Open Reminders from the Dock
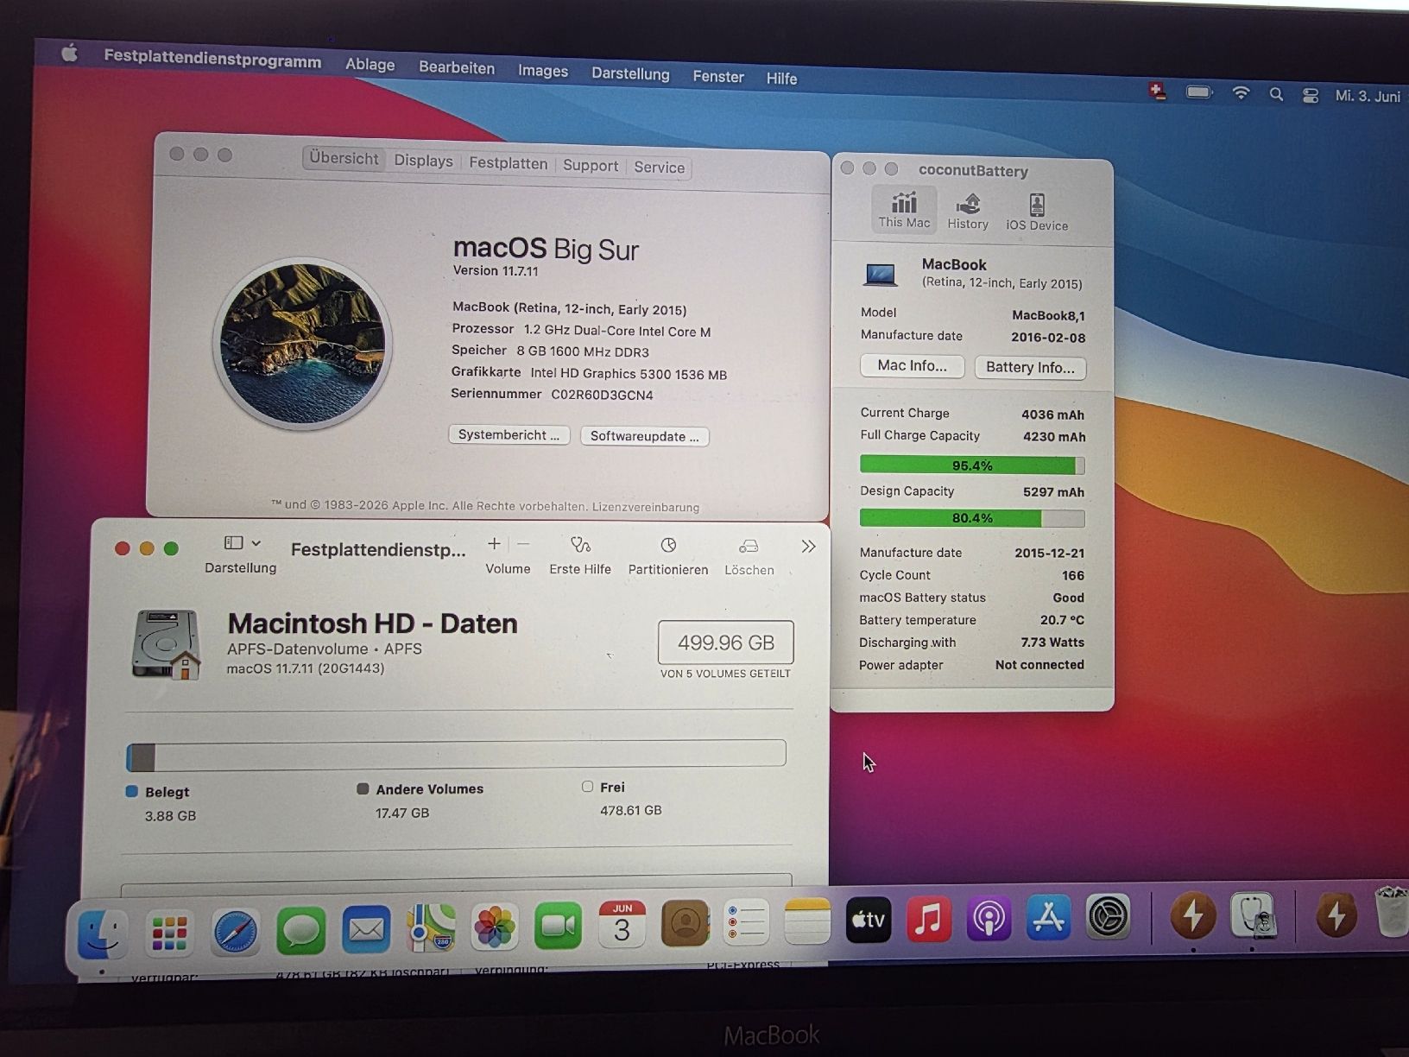Screen dimensions: 1409x1057 pyautogui.click(x=746, y=923)
